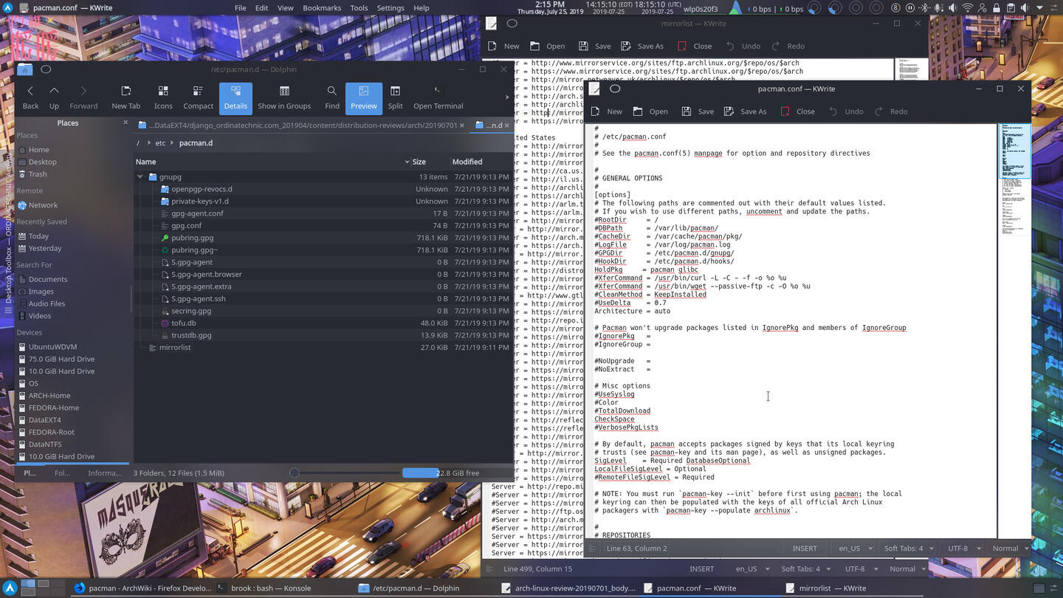
Task: Click Save As in pacman.conf KWrite toolbar
Action: [x=745, y=111]
